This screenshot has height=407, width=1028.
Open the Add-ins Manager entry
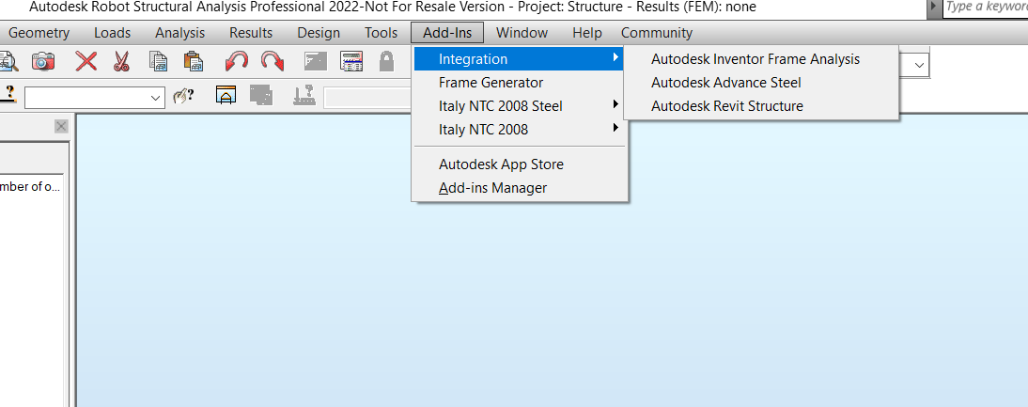pos(492,188)
